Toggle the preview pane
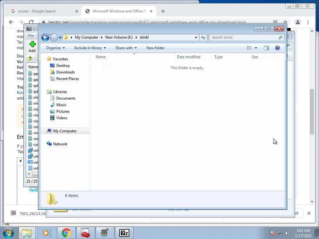The height and width of the screenshot is (239, 319). click(266, 48)
